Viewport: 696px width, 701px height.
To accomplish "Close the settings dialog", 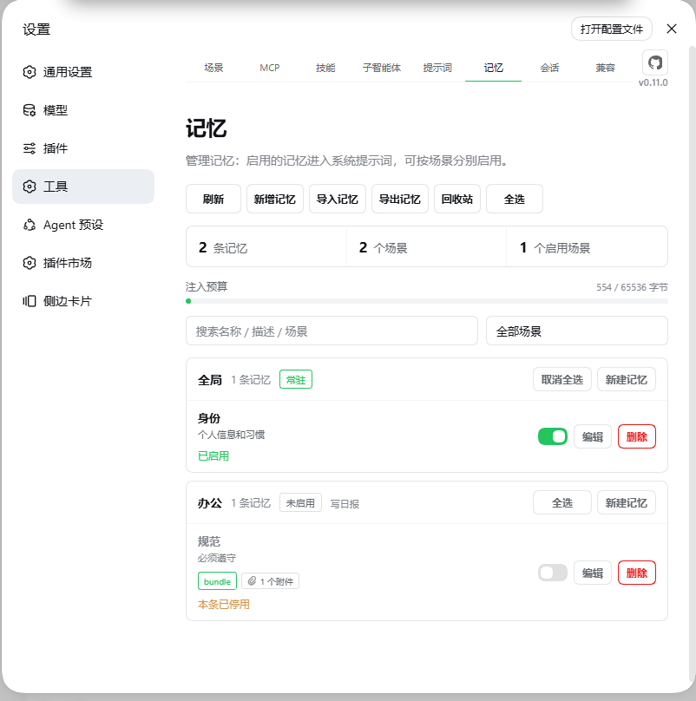I will (x=672, y=29).
